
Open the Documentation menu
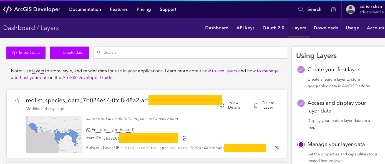point(85,9)
